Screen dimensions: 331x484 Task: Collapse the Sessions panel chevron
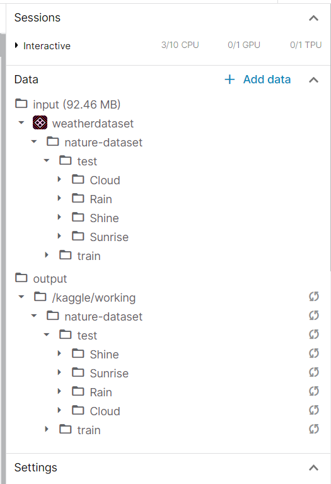313,18
